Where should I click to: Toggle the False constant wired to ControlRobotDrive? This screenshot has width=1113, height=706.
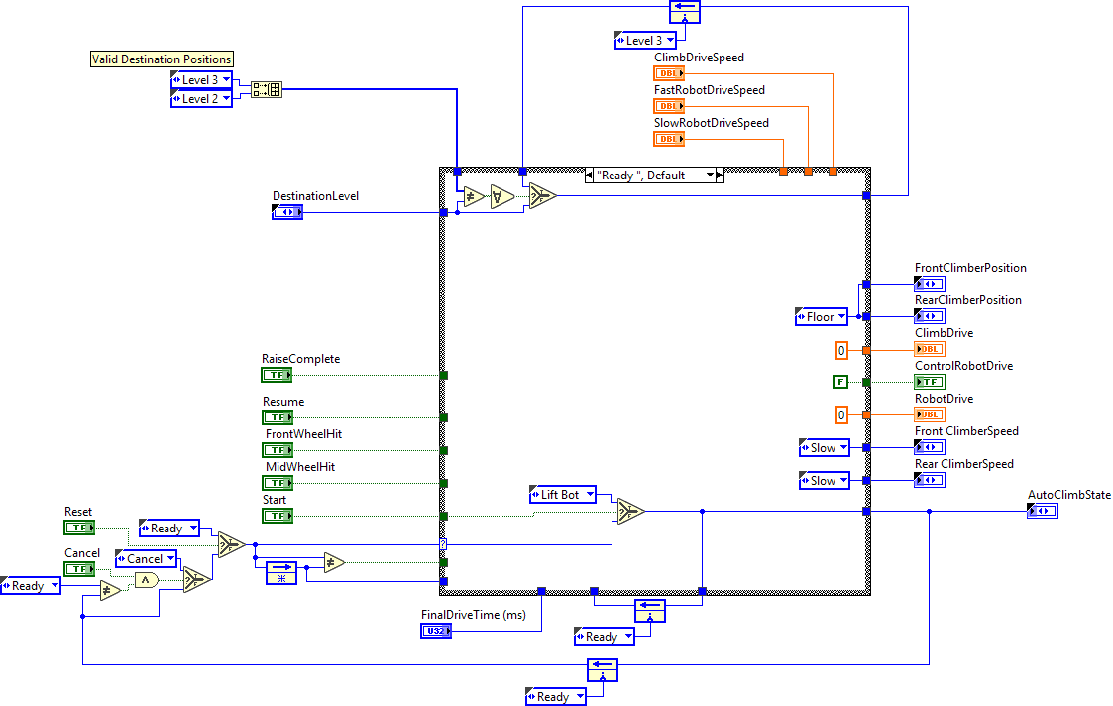(840, 382)
